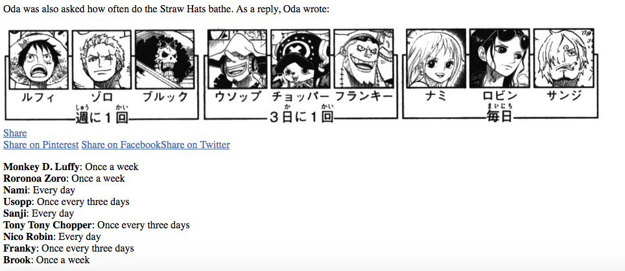The image size is (625, 271).
Task: Click the bold Nico Robin name
Action: tap(29, 237)
